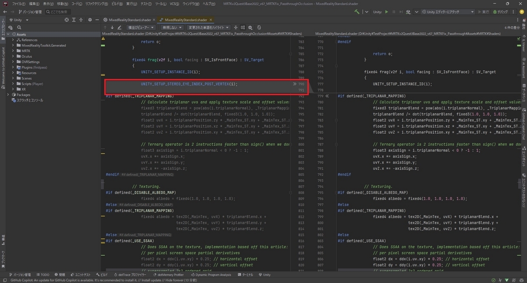Click the yellow update notification icon

tap(522, 12)
